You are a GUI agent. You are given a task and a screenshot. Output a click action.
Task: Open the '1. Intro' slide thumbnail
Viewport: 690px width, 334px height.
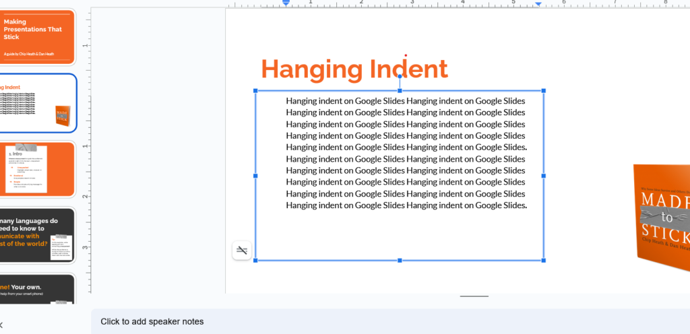click(37, 169)
